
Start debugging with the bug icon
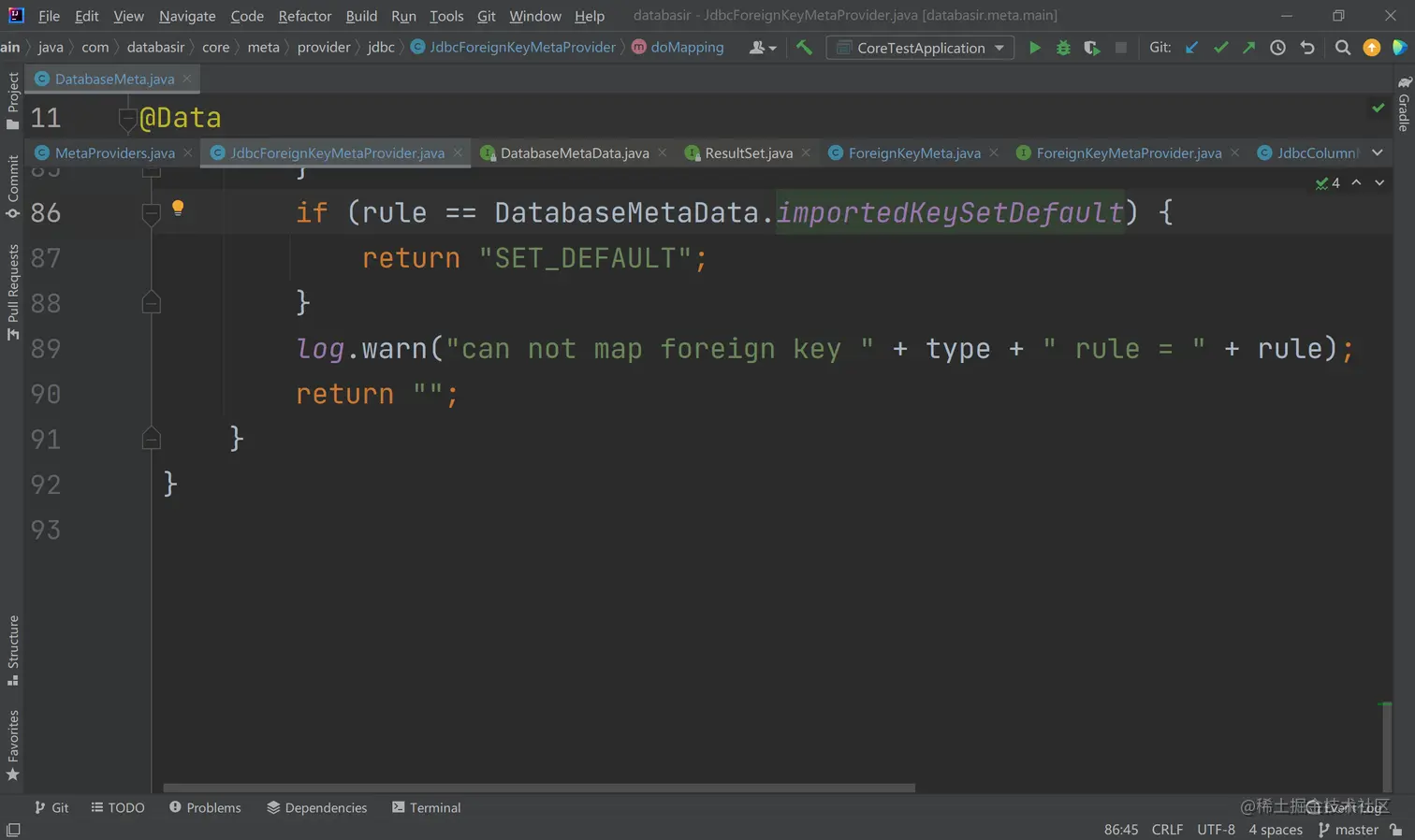pyautogui.click(x=1063, y=48)
